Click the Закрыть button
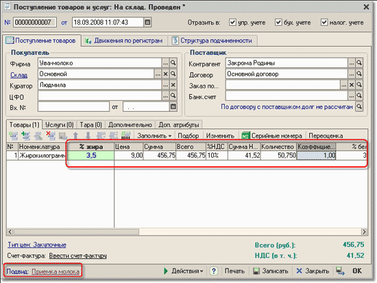The image size is (377, 283). click(313, 271)
